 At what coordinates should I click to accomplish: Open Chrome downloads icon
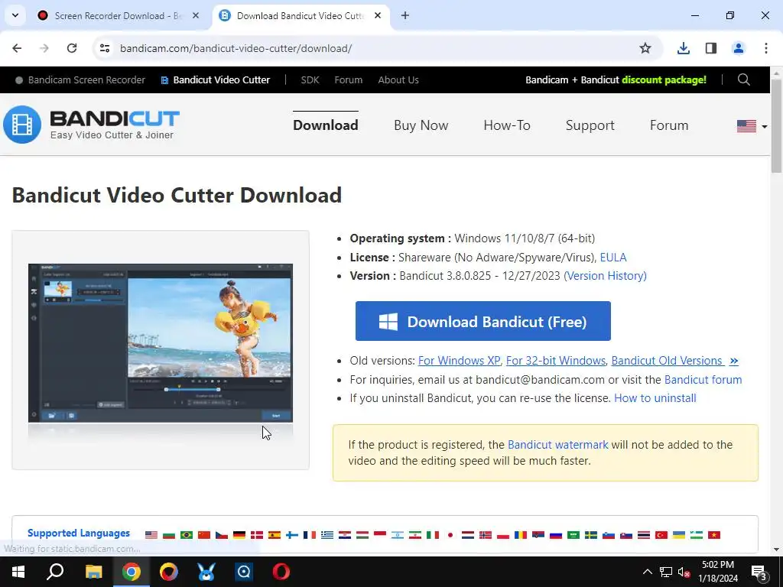pos(683,48)
